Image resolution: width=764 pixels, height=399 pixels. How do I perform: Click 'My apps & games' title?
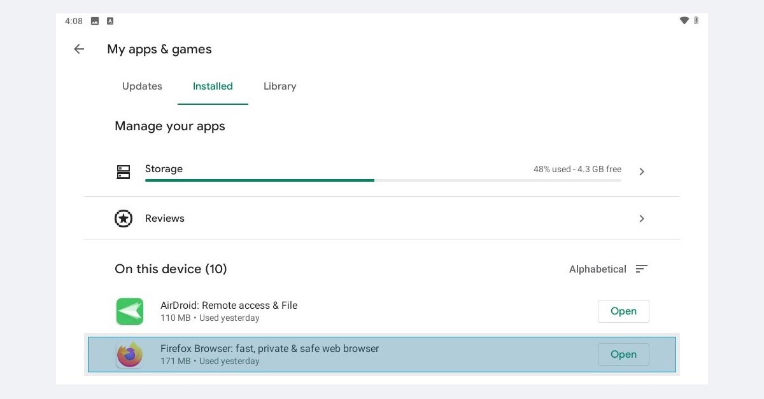click(x=159, y=50)
